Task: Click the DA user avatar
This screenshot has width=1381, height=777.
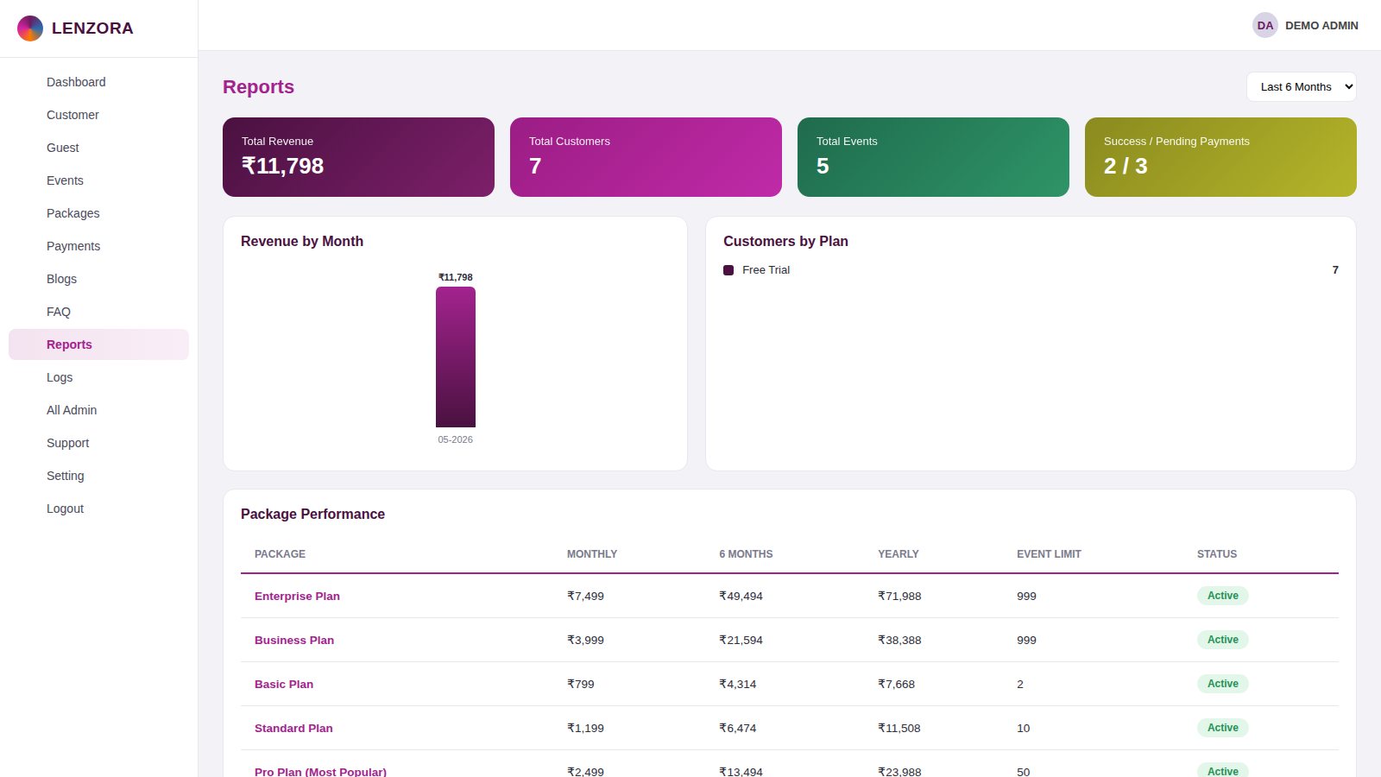Action: [x=1265, y=25]
